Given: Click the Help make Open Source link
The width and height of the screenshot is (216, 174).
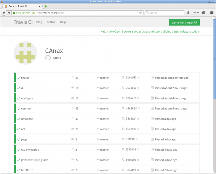Looking at the screenshot, I should click(150, 31).
